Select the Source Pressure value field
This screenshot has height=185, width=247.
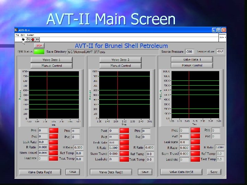pyautogui.click(x=189, y=51)
